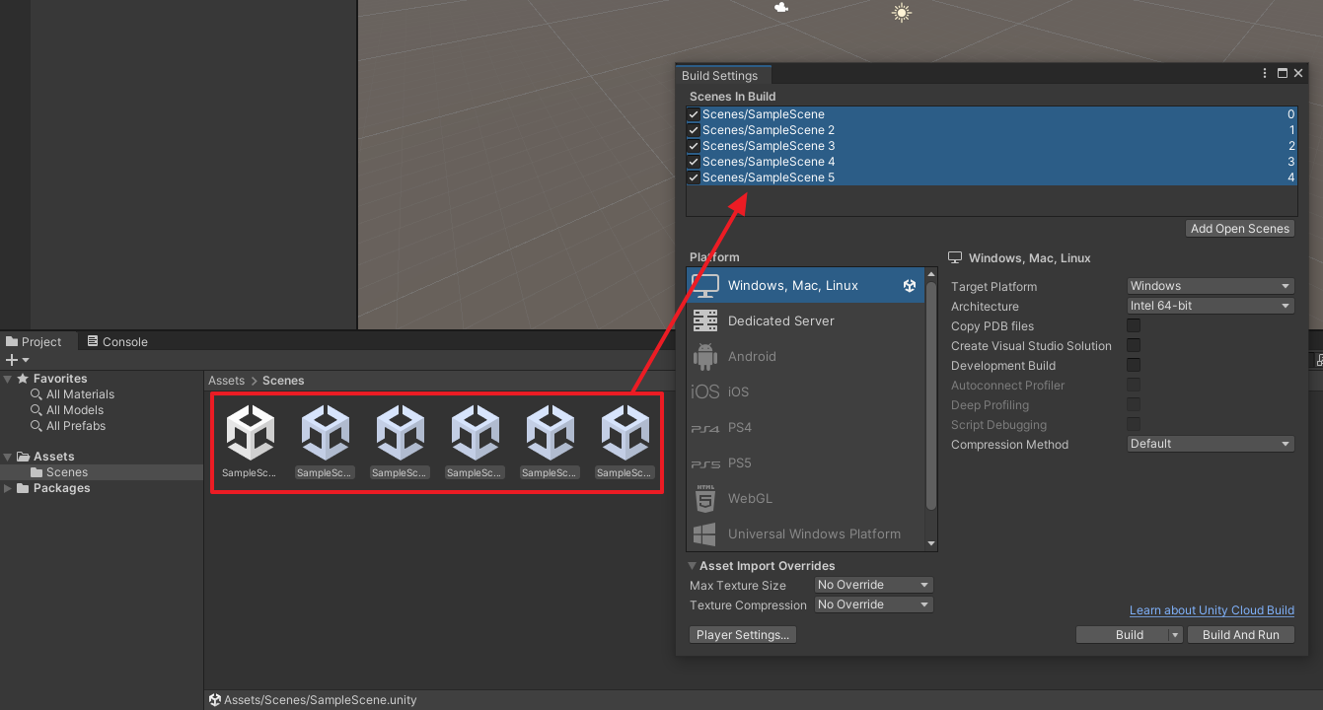This screenshot has width=1323, height=710.
Task: Open the plus create-asset dropdown in Project panel
Action: (x=17, y=360)
